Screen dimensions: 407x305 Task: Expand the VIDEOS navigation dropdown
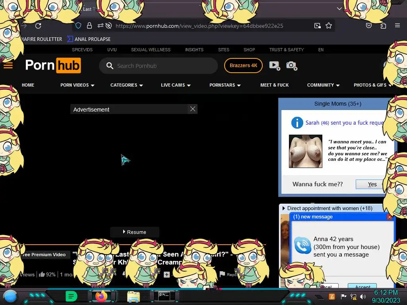[x=78, y=85]
